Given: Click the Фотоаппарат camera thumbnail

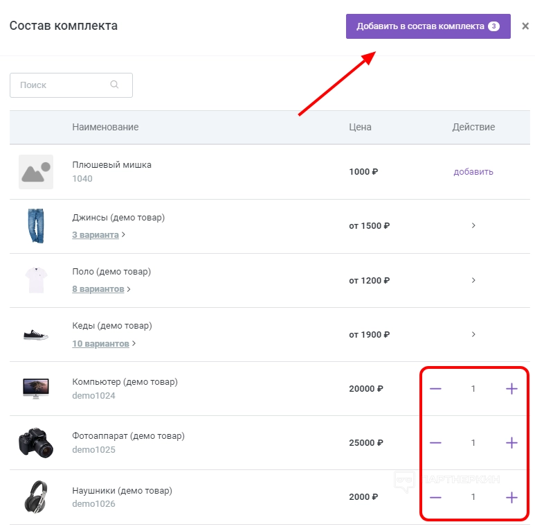Looking at the screenshot, I should (35, 443).
